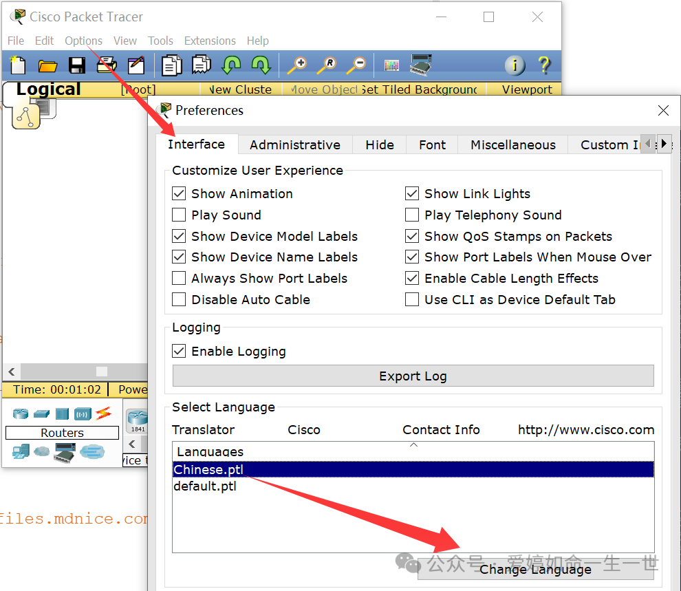Toggle Show Link Lights checkbox
The width and height of the screenshot is (681, 591).
point(412,193)
